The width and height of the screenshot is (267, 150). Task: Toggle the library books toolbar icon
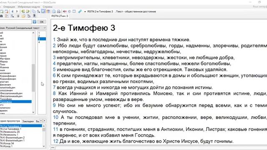[x=48, y=11]
